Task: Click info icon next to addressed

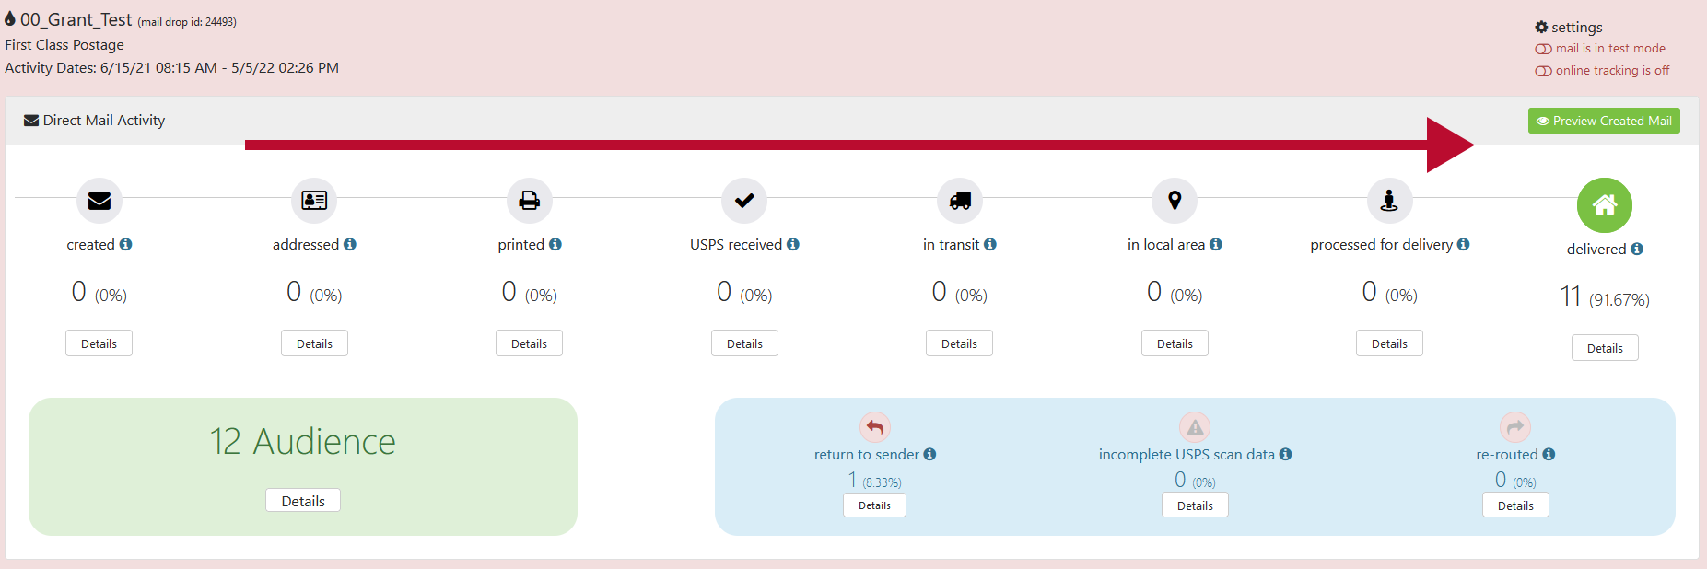Action: 350,244
